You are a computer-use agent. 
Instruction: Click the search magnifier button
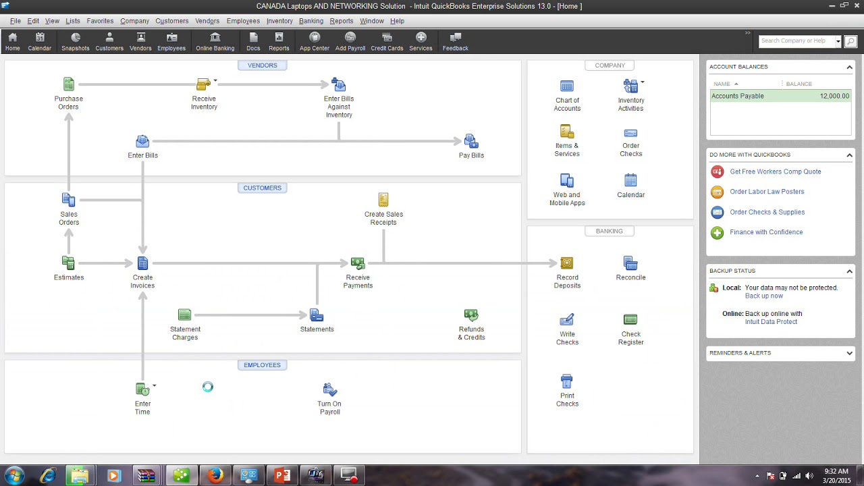(x=850, y=41)
